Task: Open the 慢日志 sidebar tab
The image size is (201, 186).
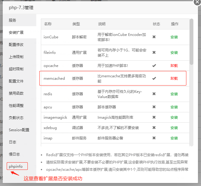Action: click(x=20, y=154)
